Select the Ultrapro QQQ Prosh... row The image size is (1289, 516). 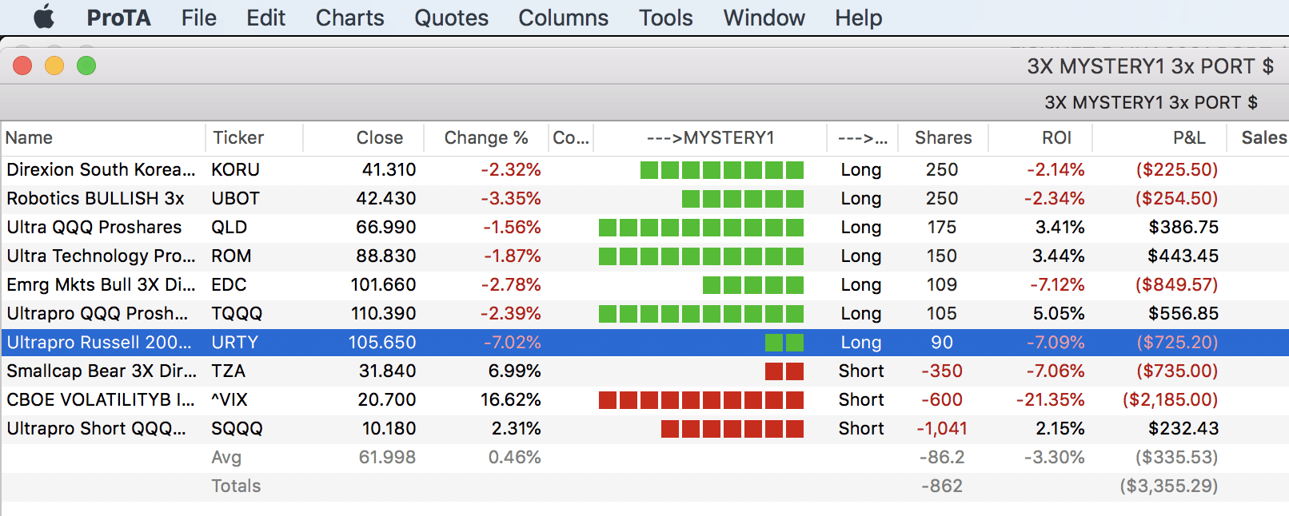(644, 313)
